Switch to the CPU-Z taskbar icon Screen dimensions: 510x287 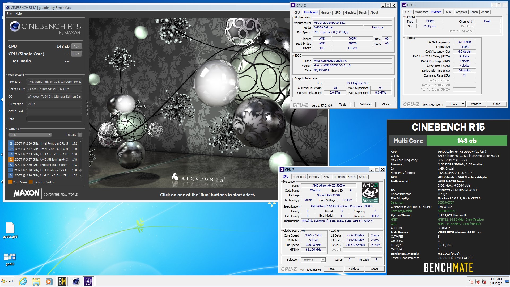pos(88,281)
